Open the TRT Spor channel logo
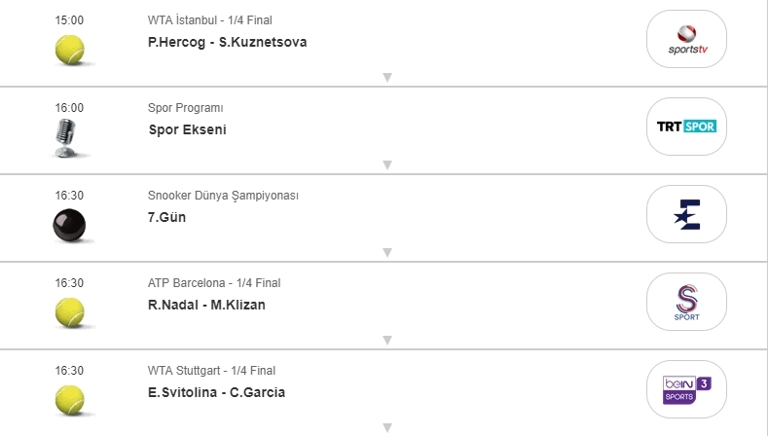Viewport: 769px width, 436px height. click(x=686, y=127)
